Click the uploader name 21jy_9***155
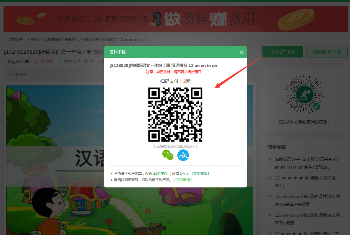 pyautogui.click(x=19, y=62)
